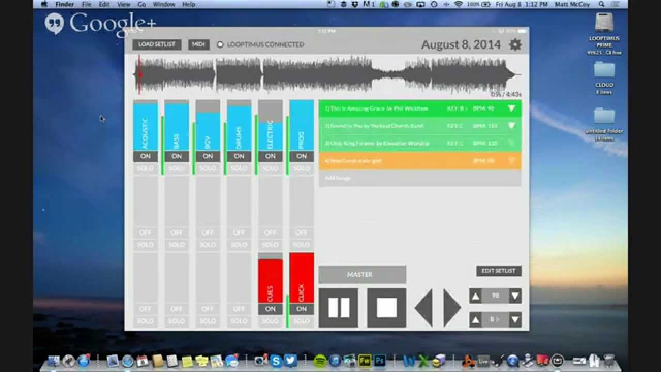This screenshot has height=372, width=661.
Task: Open Trash in the Dock
Action: pos(609,360)
